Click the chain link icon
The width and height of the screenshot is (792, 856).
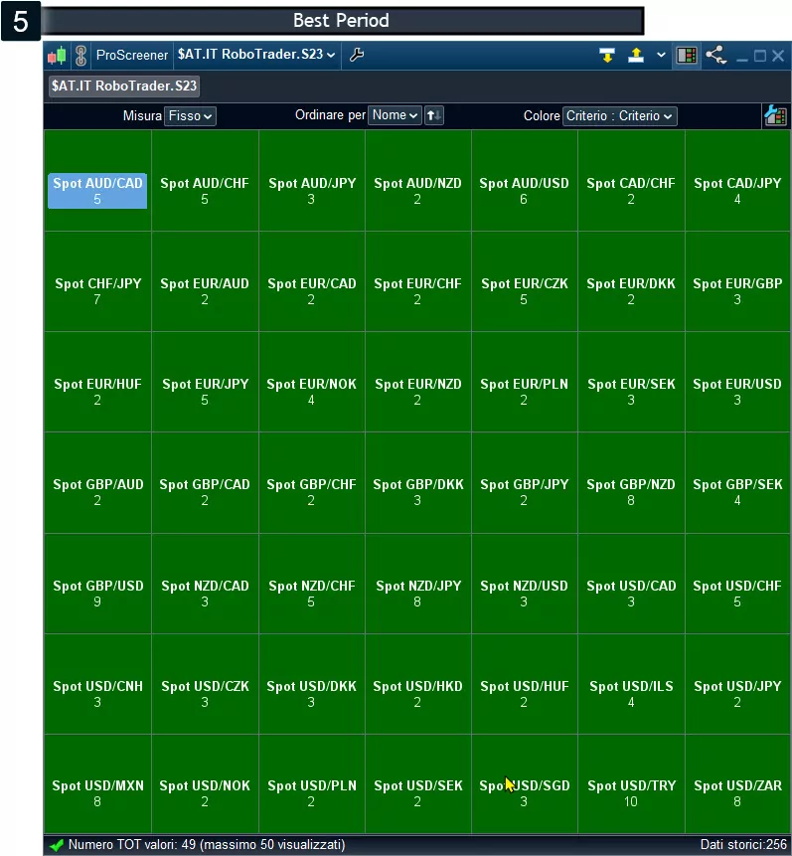[80, 55]
